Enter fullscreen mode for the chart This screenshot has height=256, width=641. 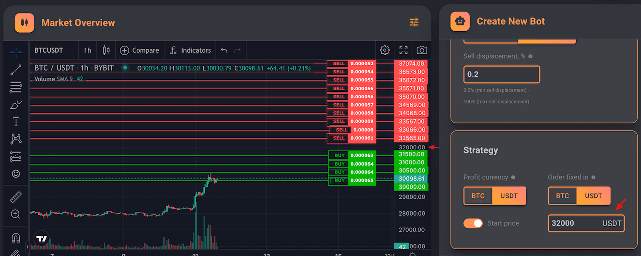click(404, 50)
